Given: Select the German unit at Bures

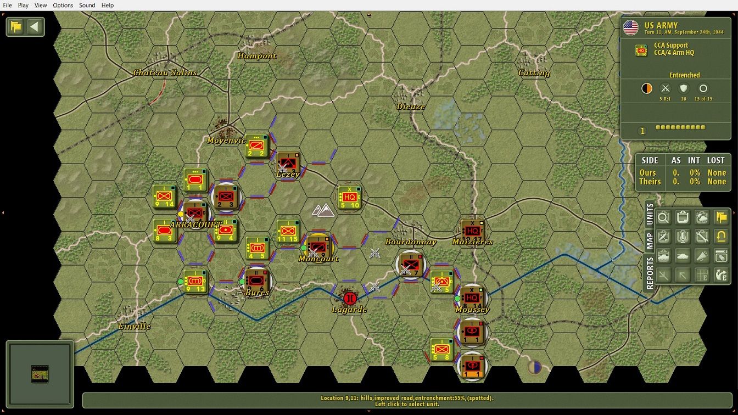Looking at the screenshot, I should click(257, 281).
